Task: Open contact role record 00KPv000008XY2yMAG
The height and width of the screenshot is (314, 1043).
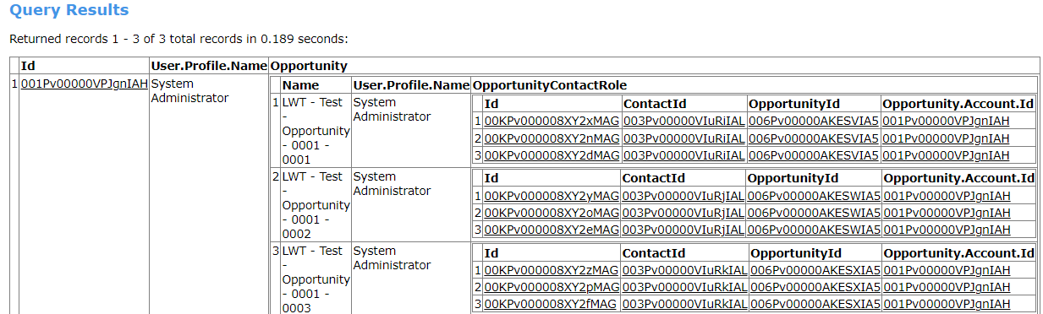Action: (x=552, y=196)
